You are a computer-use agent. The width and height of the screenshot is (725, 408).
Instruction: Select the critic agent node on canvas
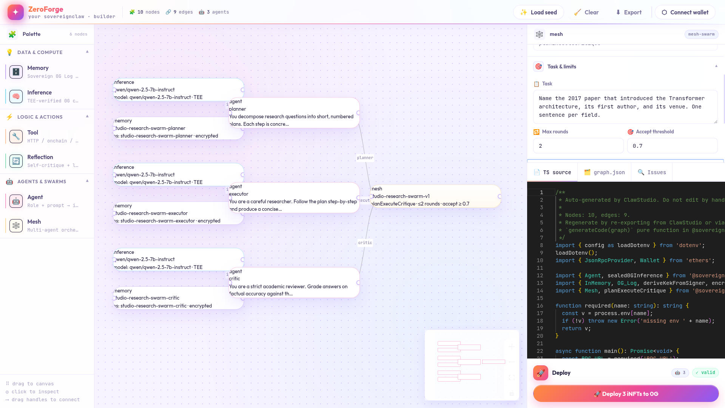click(x=294, y=283)
